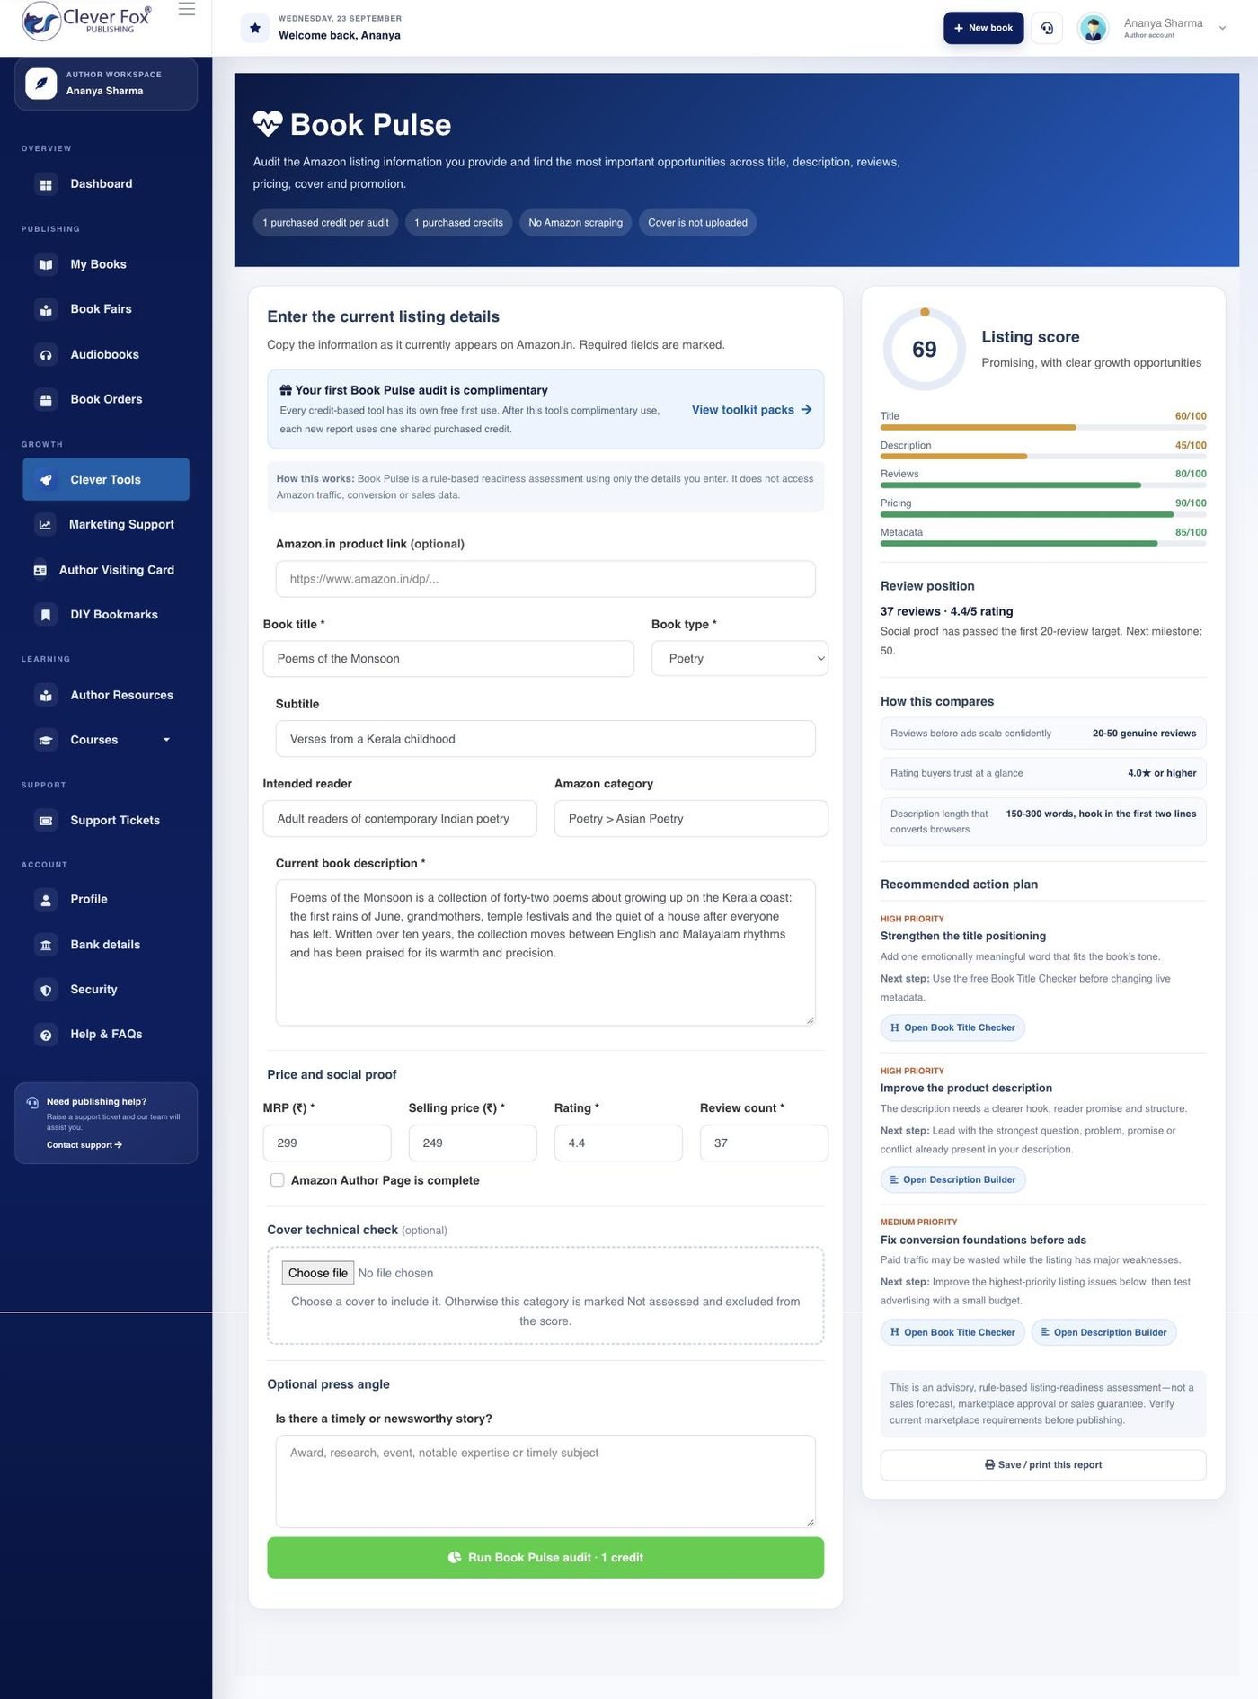Click the star icon beside the welcome message
This screenshot has width=1258, height=1699.
[255, 28]
